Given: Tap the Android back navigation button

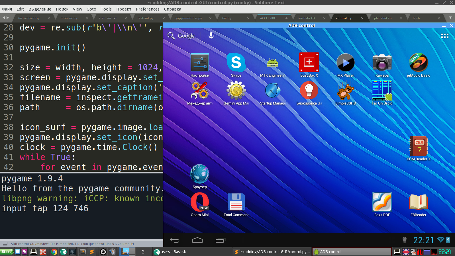Looking at the screenshot, I should (x=175, y=240).
